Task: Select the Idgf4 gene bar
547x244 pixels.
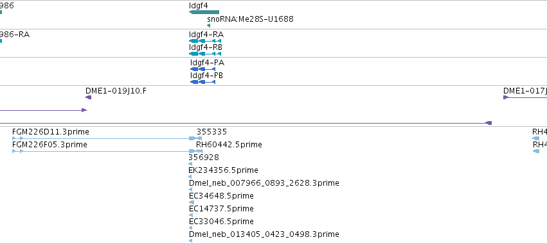Action: coord(204,12)
